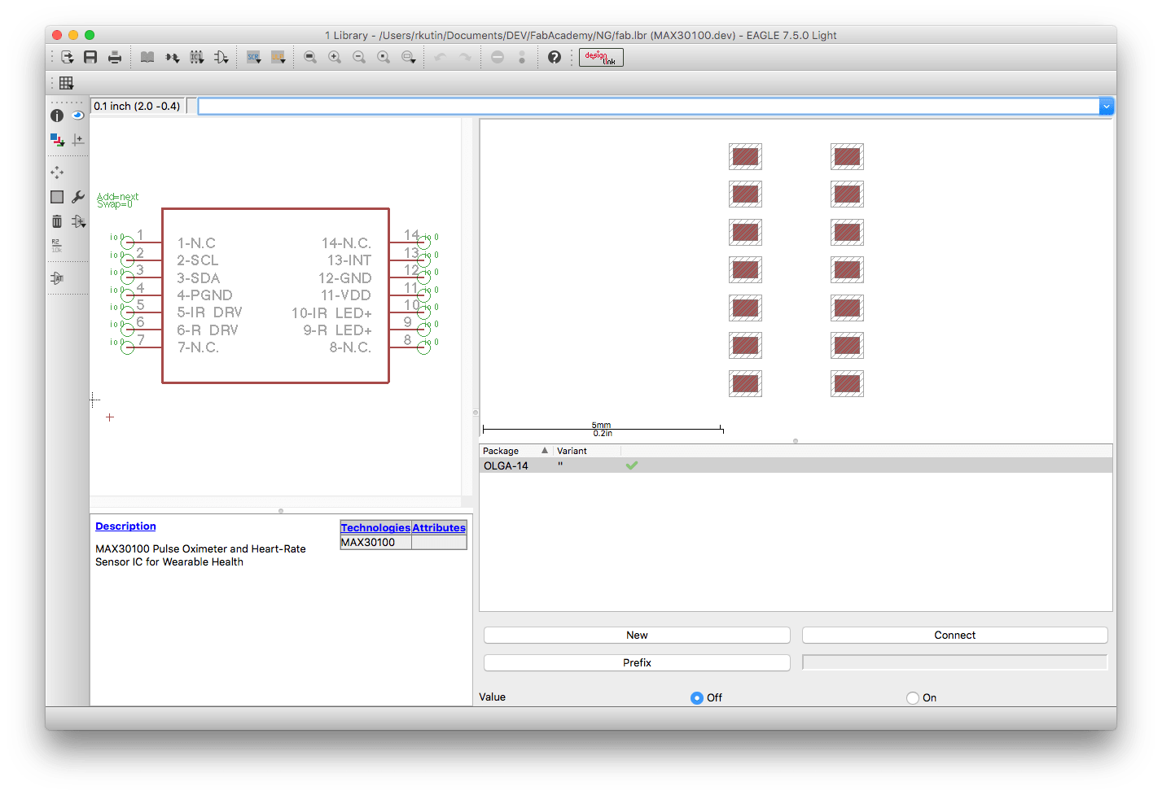Open Help with question mark icon

point(555,57)
